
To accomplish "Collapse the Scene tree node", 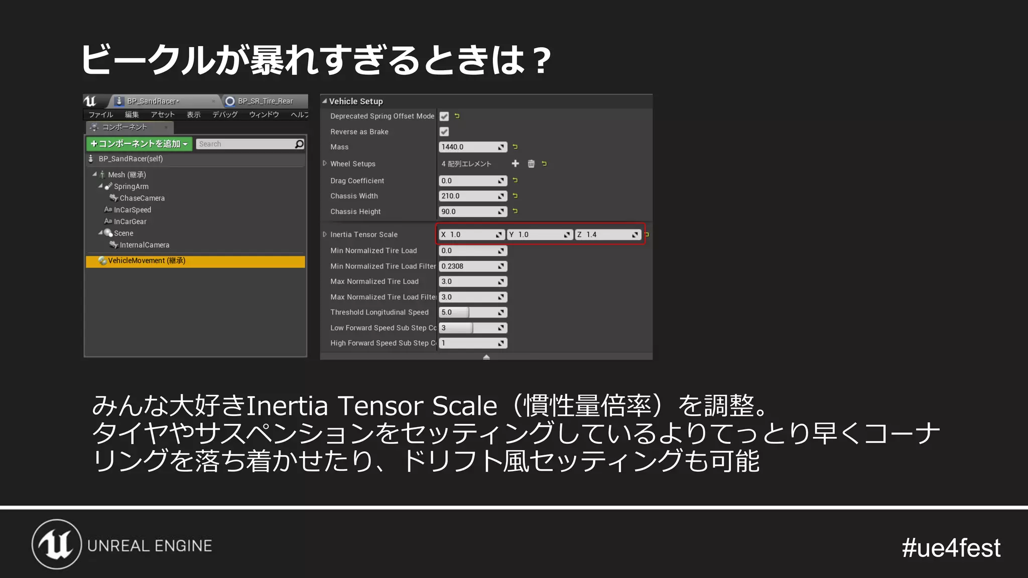I will click(100, 233).
